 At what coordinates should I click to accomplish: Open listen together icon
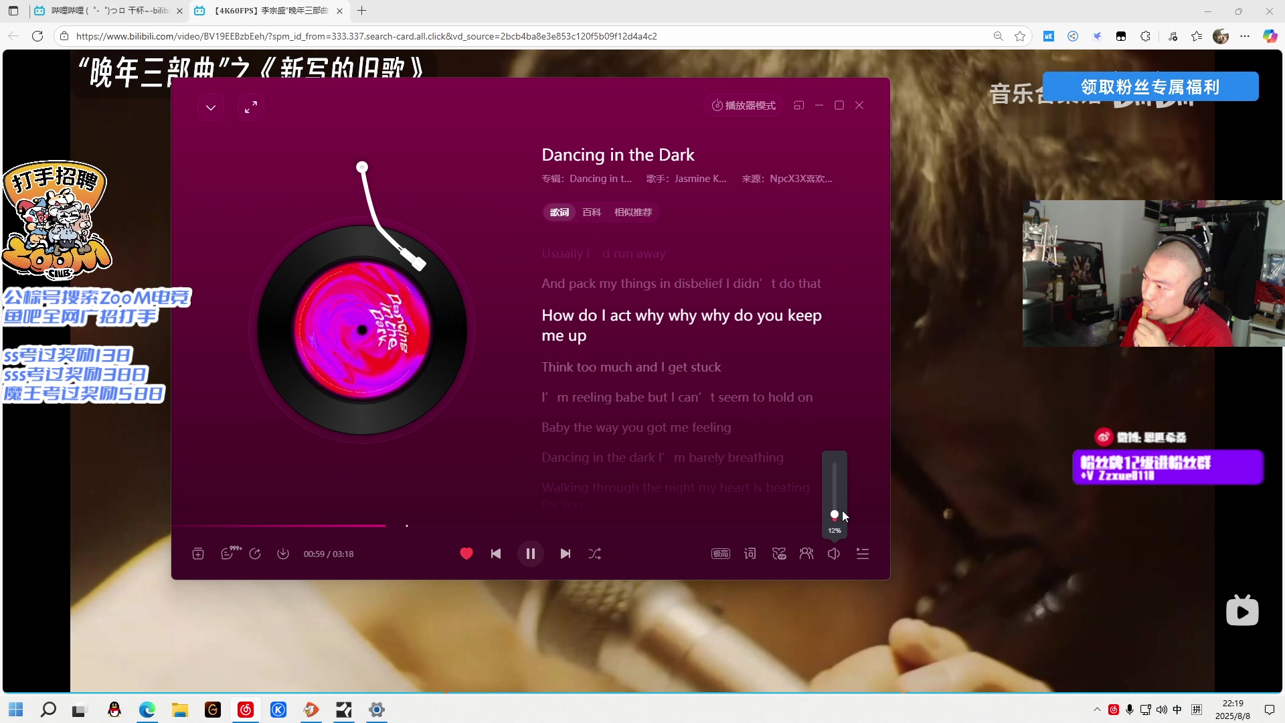(x=806, y=554)
